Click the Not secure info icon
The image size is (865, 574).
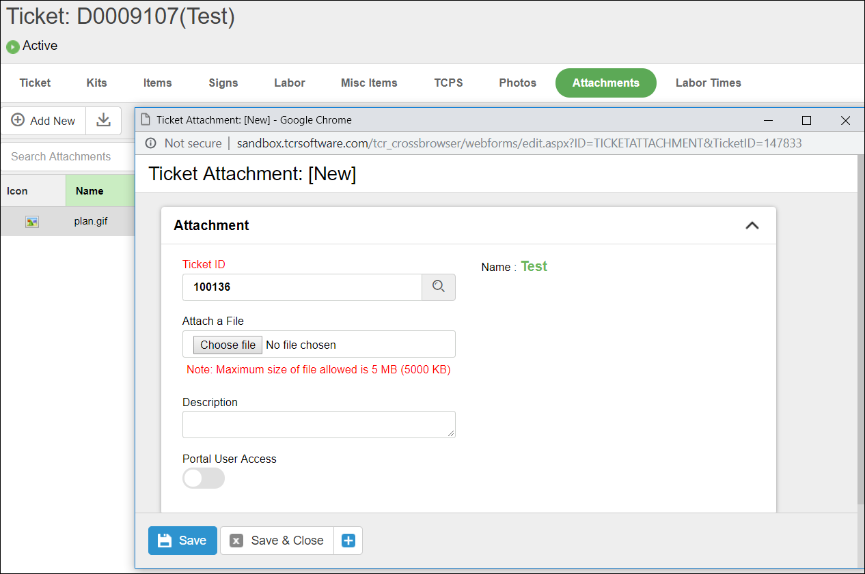(x=151, y=143)
